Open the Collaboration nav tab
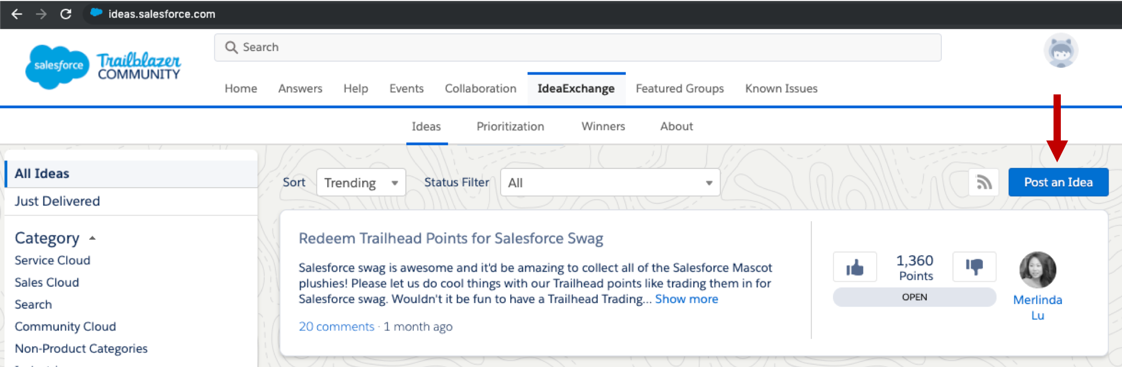Viewport: 1122px width, 367px height. click(x=480, y=89)
